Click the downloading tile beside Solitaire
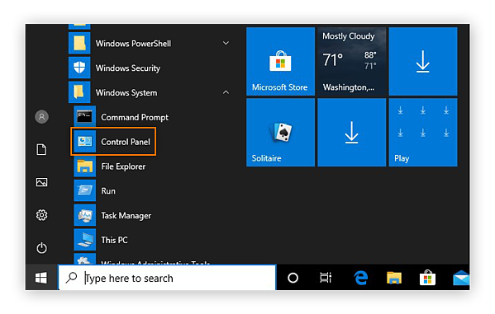This screenshot has width=495, height=314. tap(352, 133)
